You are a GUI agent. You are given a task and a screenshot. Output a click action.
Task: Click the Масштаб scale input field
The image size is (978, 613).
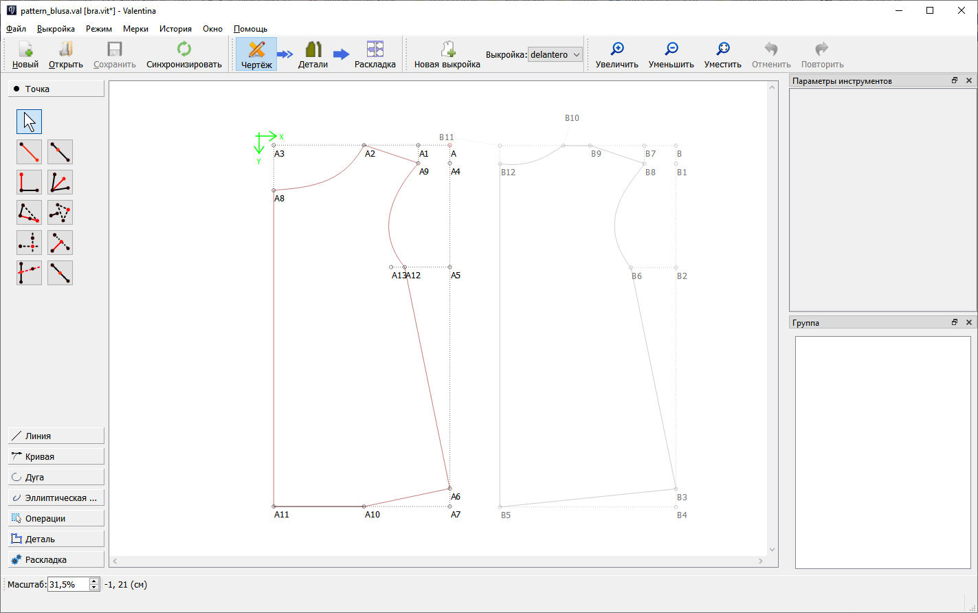(x=68, y=584)
